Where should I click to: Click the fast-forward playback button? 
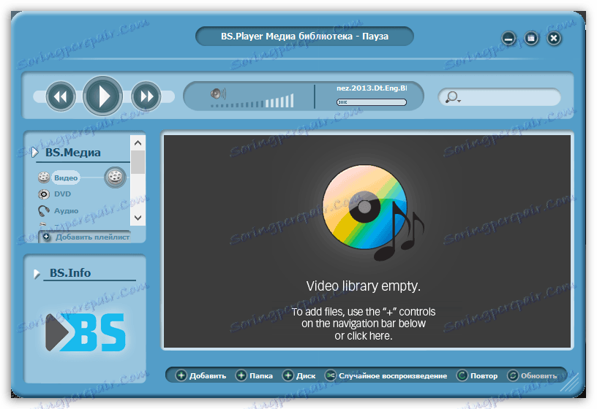146,96
